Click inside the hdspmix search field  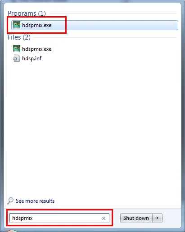click(59, 218)
